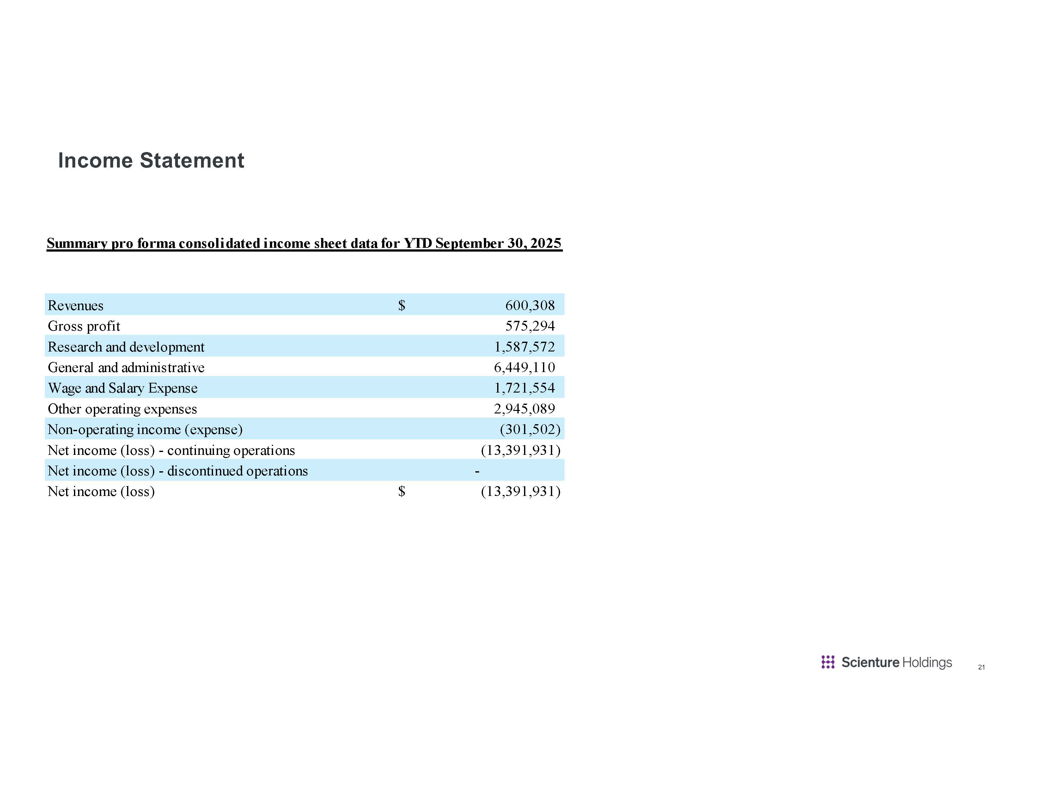
Task: Select Net income (loss) - continuing operations
Action: coord(171,450)
